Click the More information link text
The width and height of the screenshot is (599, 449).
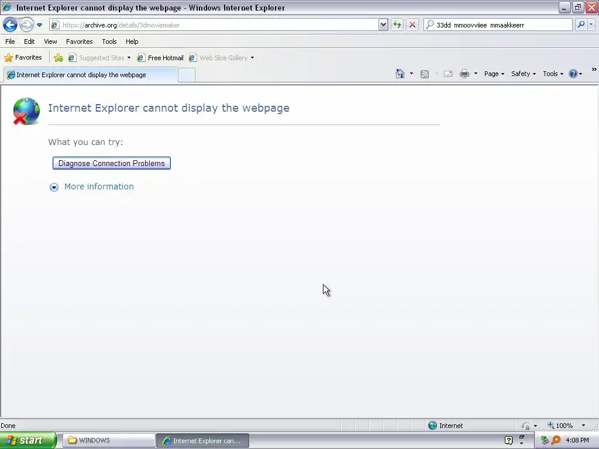tap(99, 186)
